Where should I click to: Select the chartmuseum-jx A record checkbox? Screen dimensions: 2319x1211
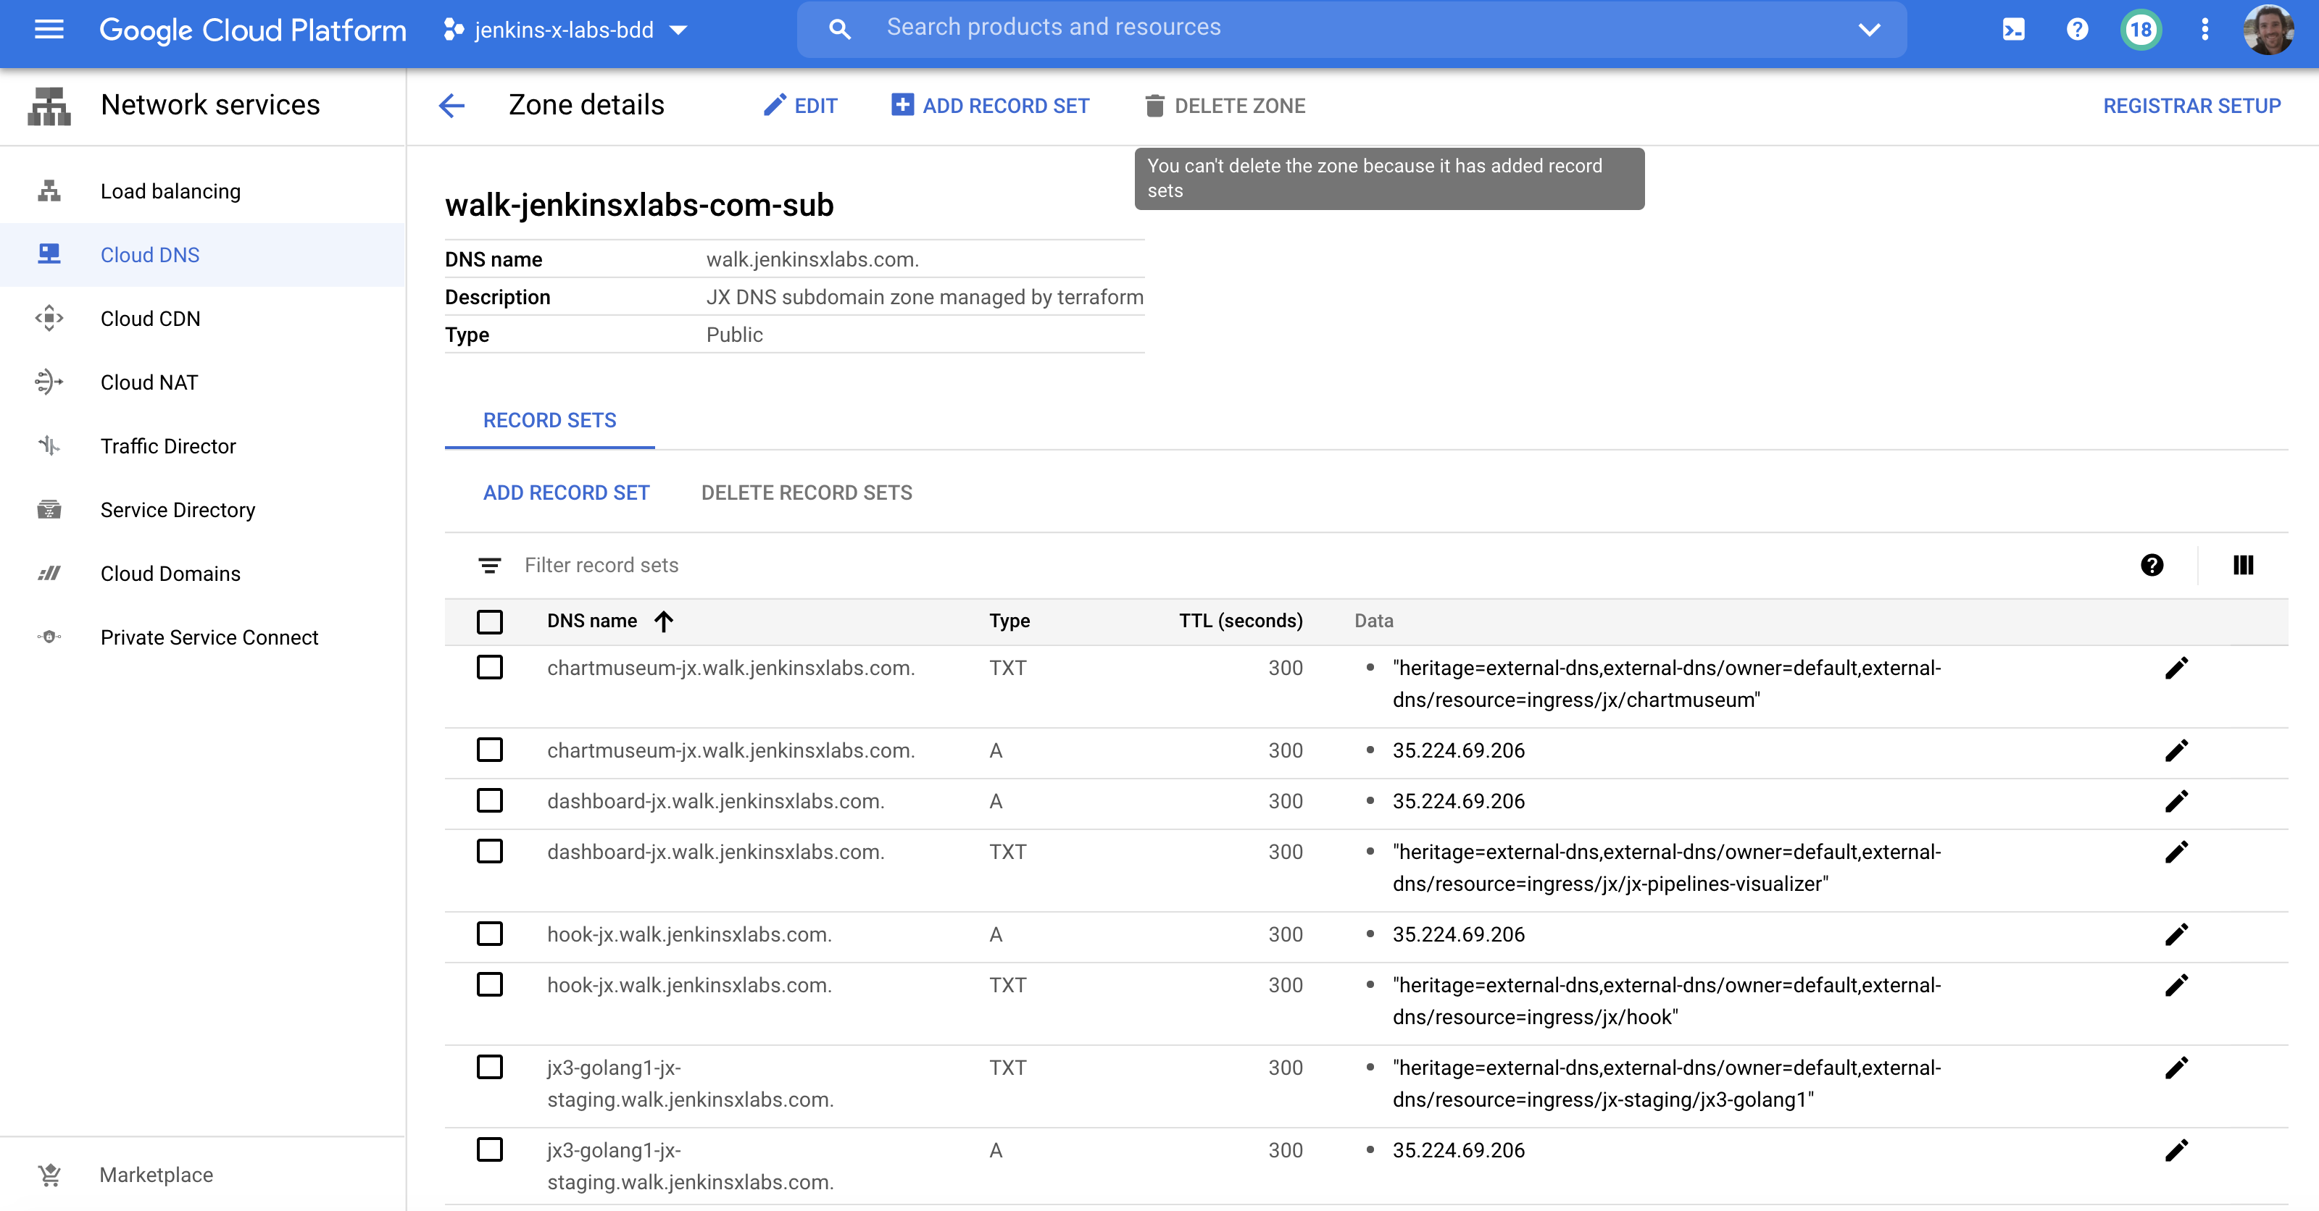[x=490, y=750]
